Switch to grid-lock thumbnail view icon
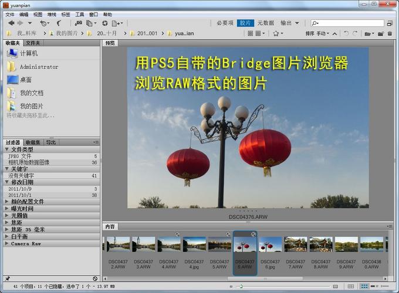399x293 pixels. coord(351,286)
